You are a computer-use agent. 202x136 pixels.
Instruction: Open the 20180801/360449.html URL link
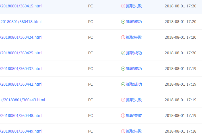[x=21, y=131]
